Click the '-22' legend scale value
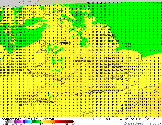Image resolution: width=162 pixels, height=125 pixels. (x=15, y=124)
